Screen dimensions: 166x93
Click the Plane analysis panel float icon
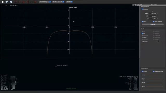142,5
